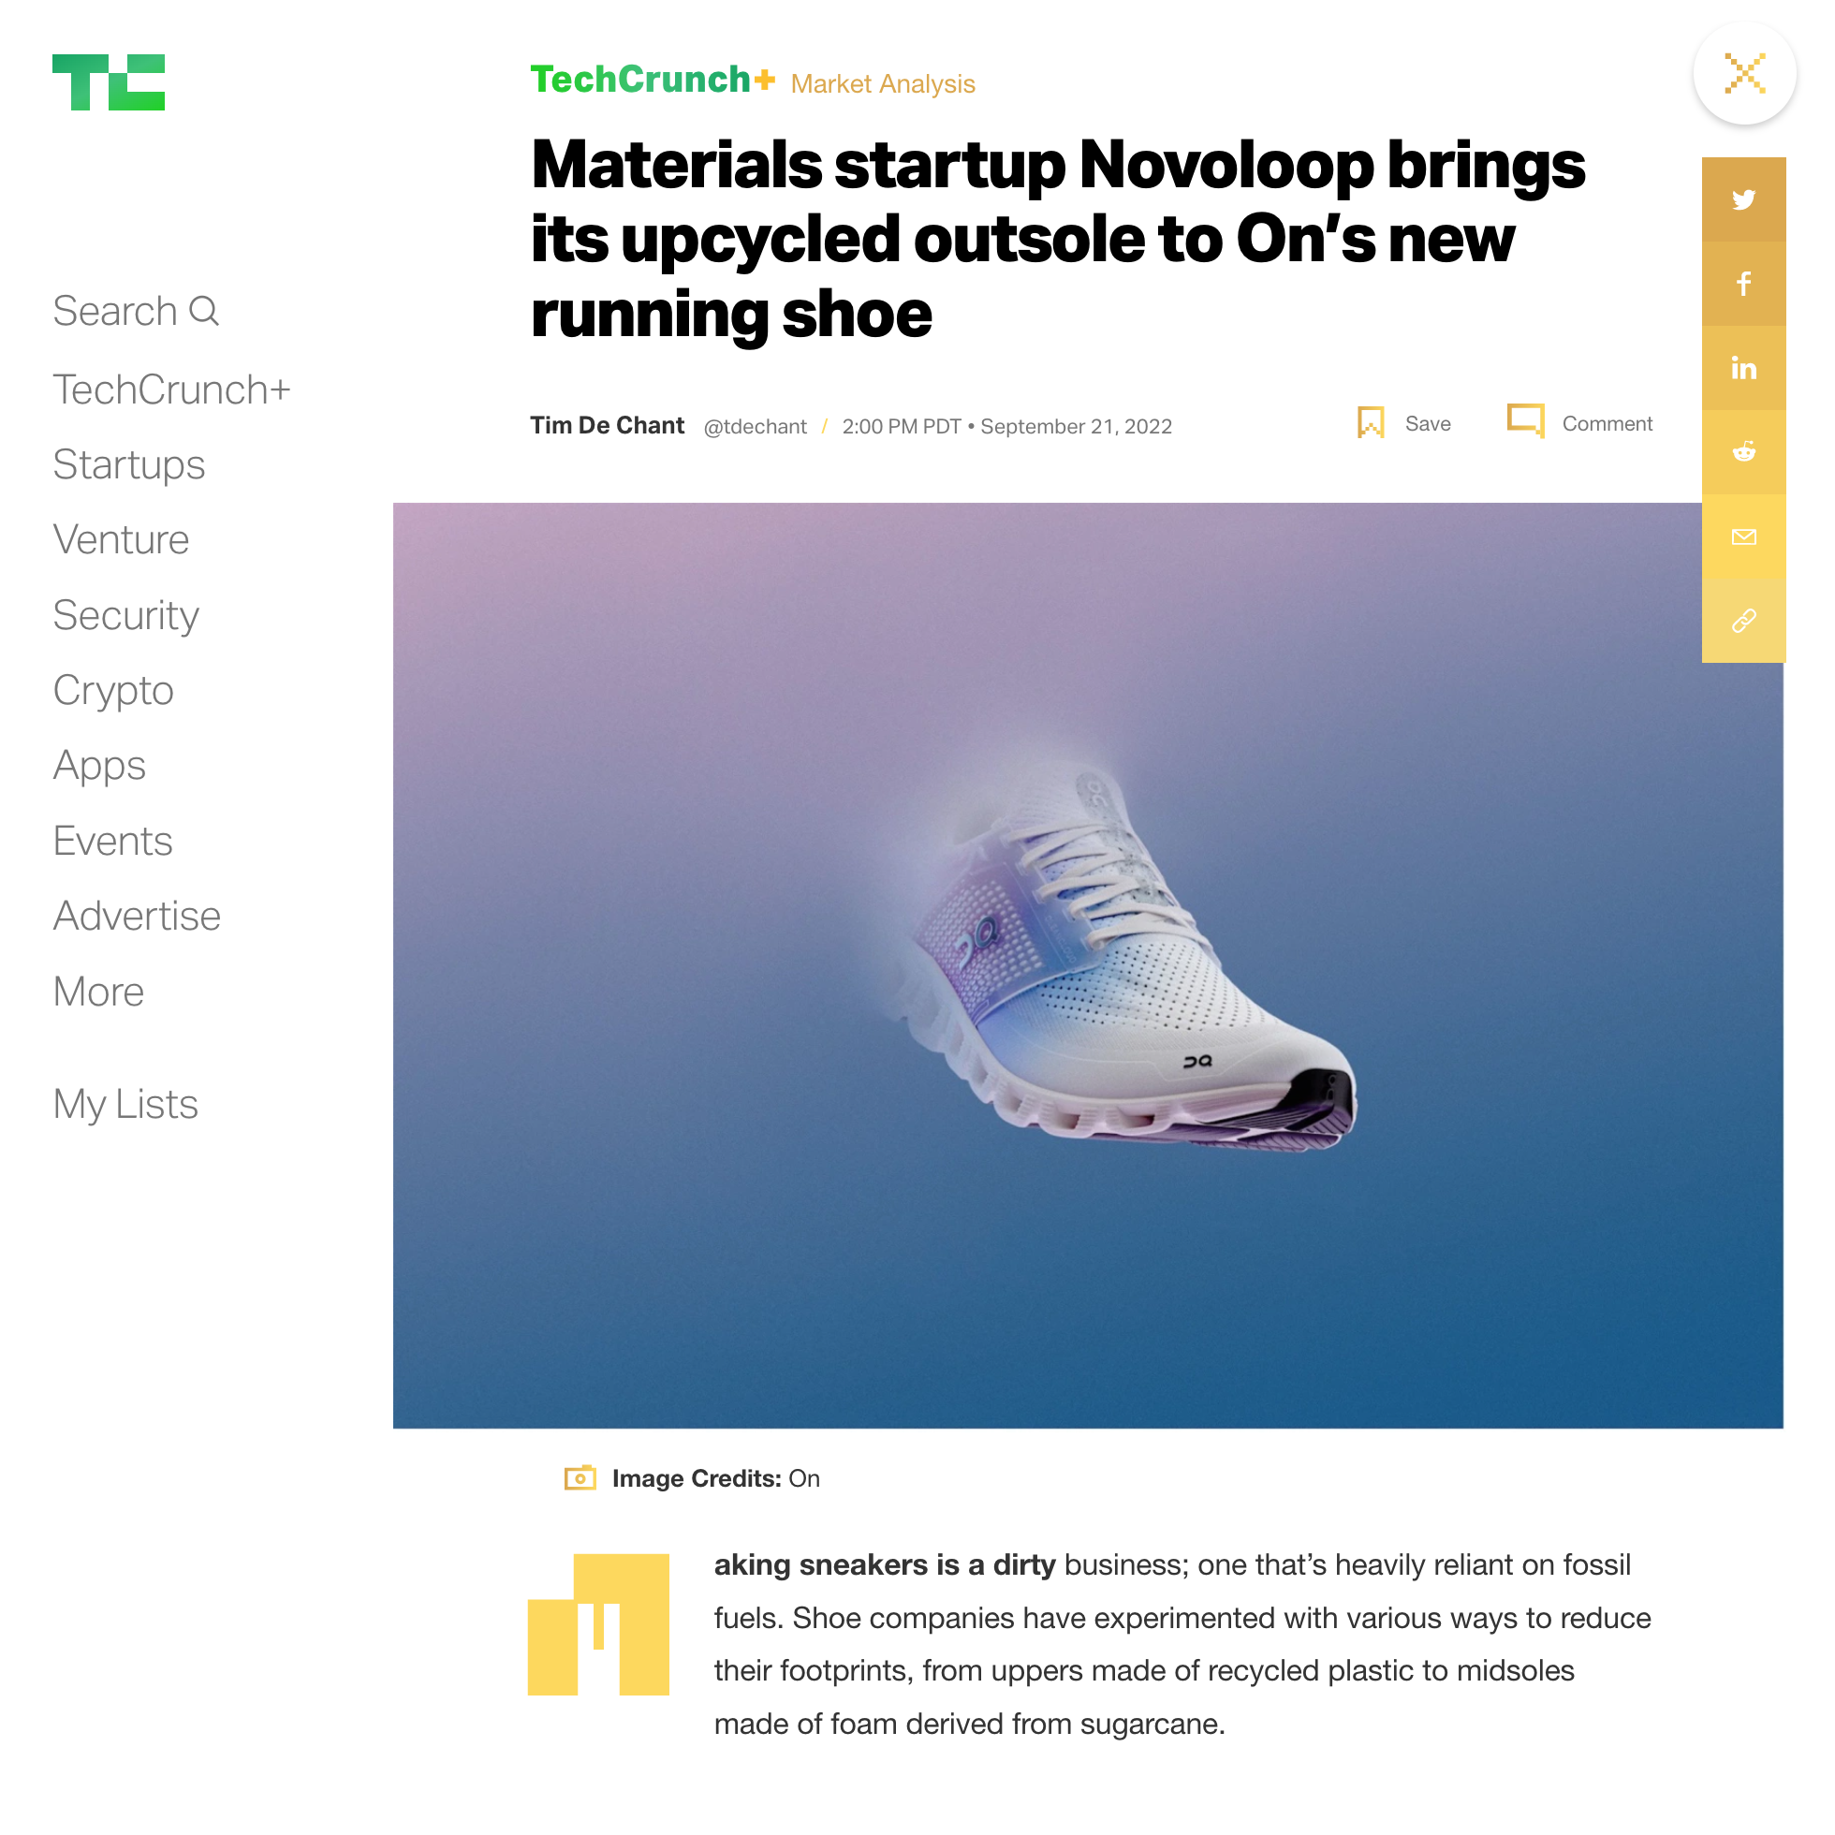Open My Lists
Image resolution: width=1835 pixels, height=1835 pixels.
point(125,1105)
